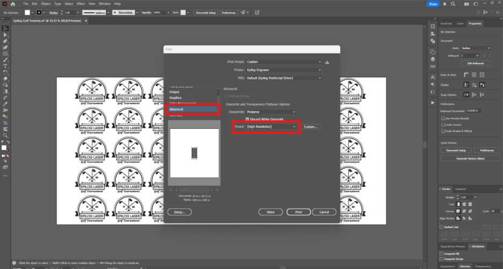Click the Cancel button in Print dialog

click(x=324, y=212)
